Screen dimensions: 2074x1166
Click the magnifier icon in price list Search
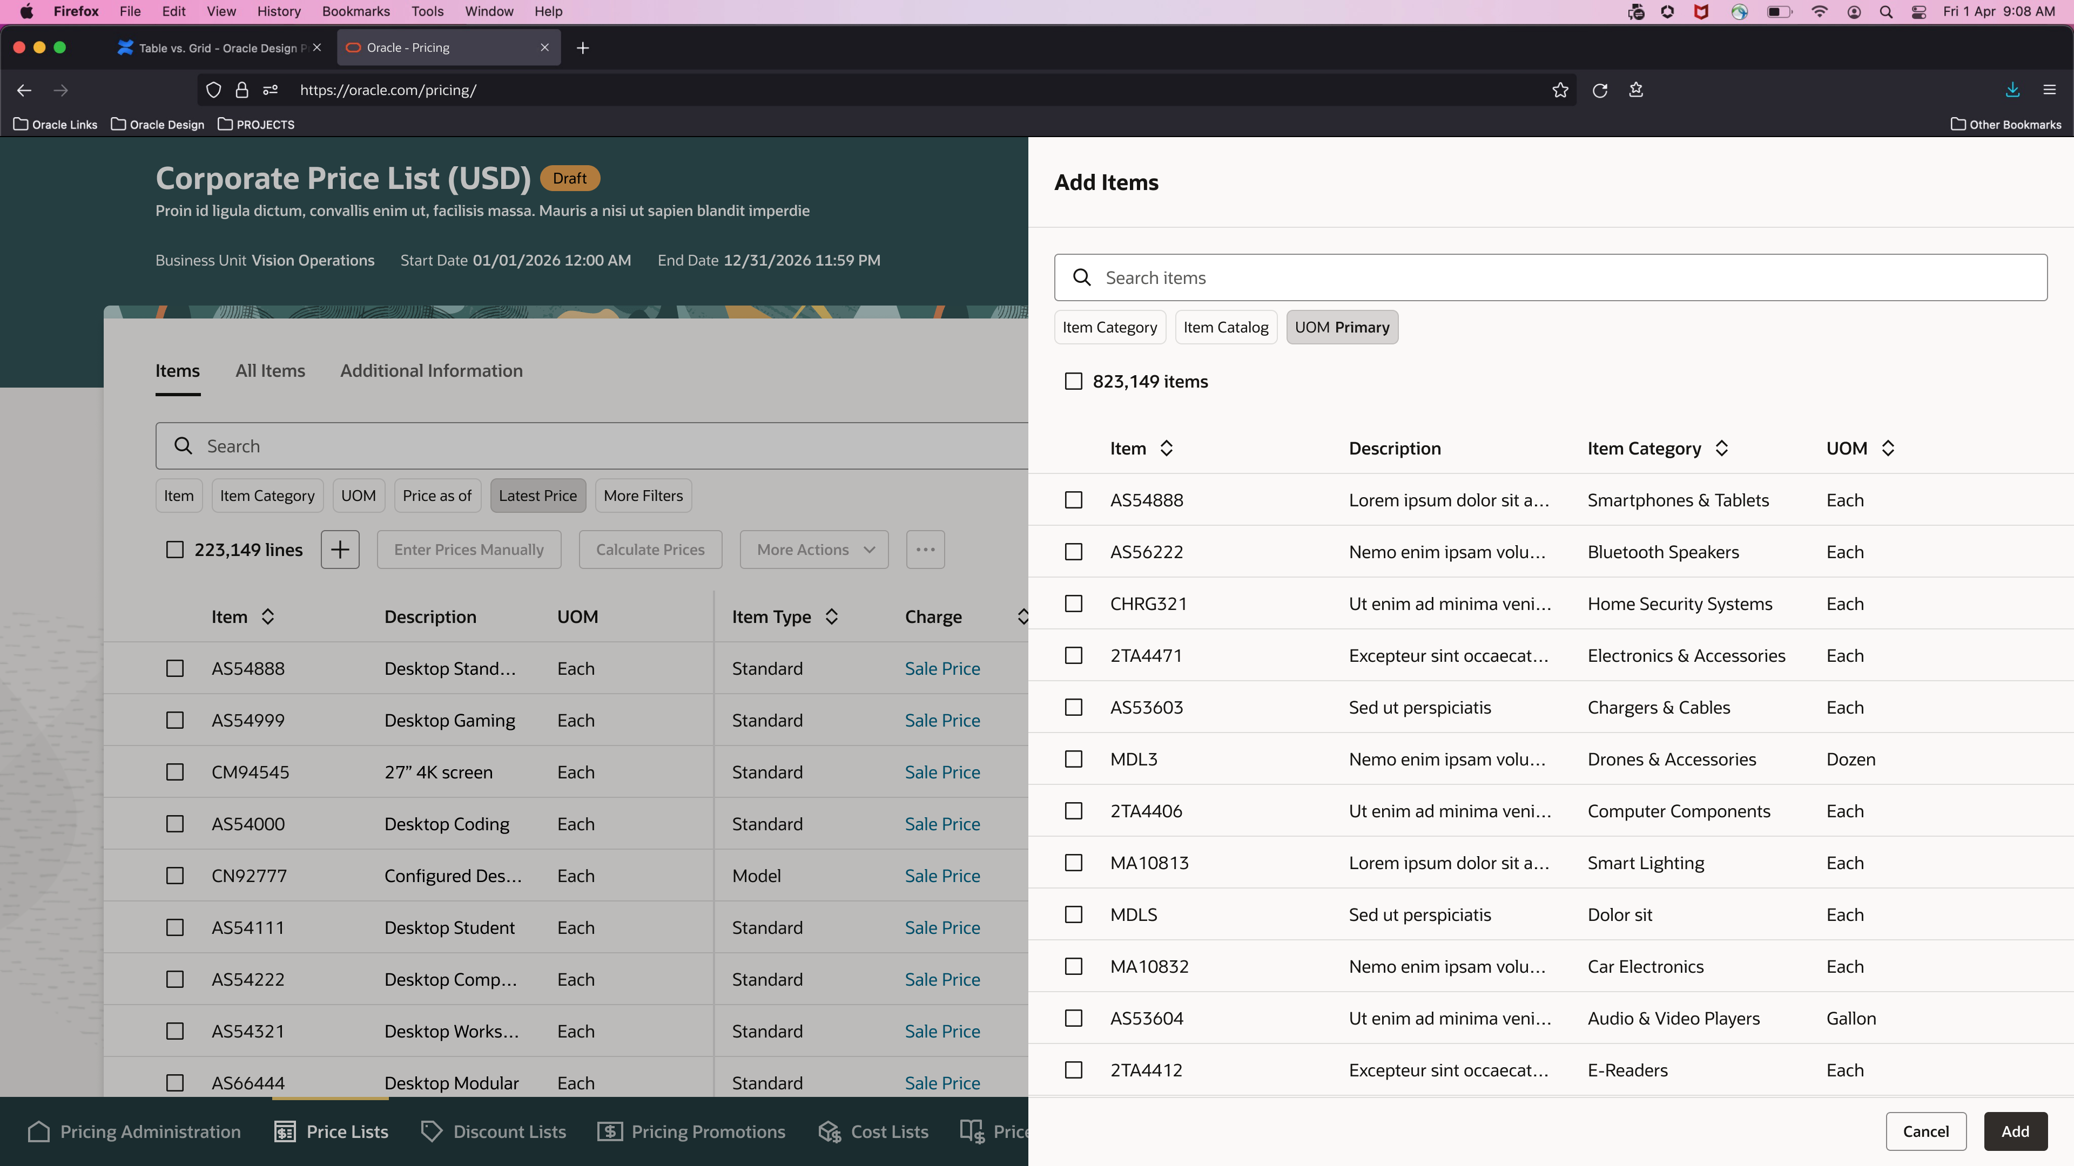coord(184,446)
